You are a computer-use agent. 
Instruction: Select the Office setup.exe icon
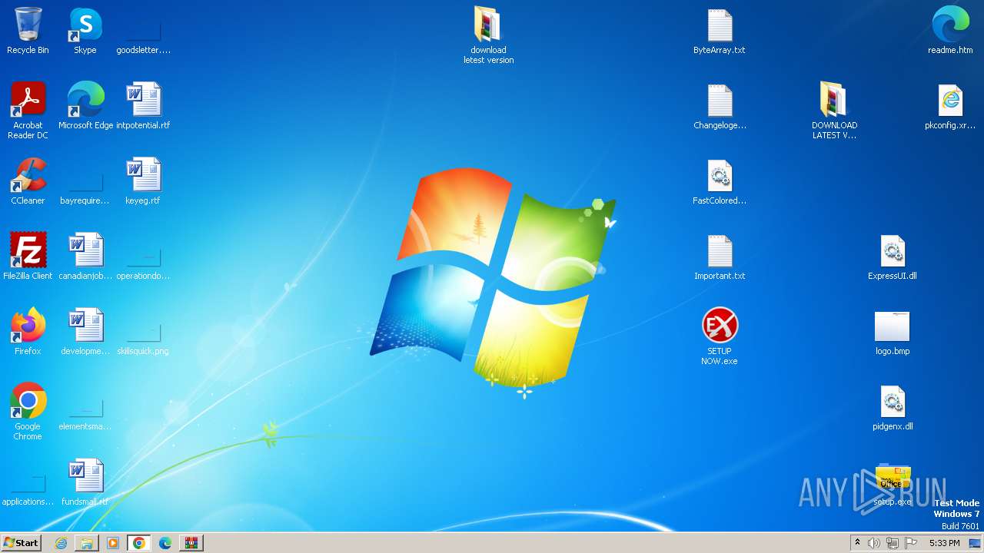893,484
